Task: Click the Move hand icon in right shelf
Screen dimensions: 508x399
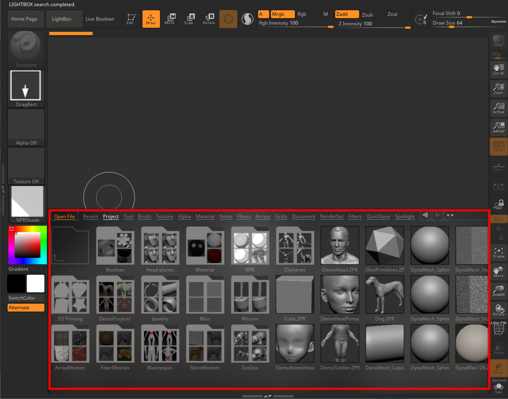Action: click(x=499, y=272)
